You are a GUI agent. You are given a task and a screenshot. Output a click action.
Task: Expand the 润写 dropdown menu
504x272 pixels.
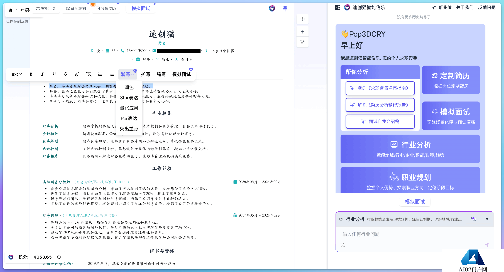pyautogui.click(x=128, y=74)
